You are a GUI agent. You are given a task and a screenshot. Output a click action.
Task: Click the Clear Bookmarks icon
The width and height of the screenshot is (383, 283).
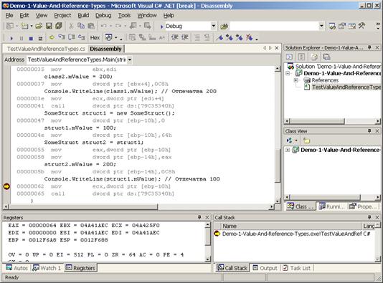[x=249, y=37]
